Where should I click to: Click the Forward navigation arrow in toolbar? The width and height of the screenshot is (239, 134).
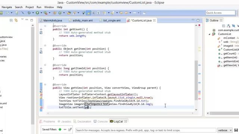point(134,13)
